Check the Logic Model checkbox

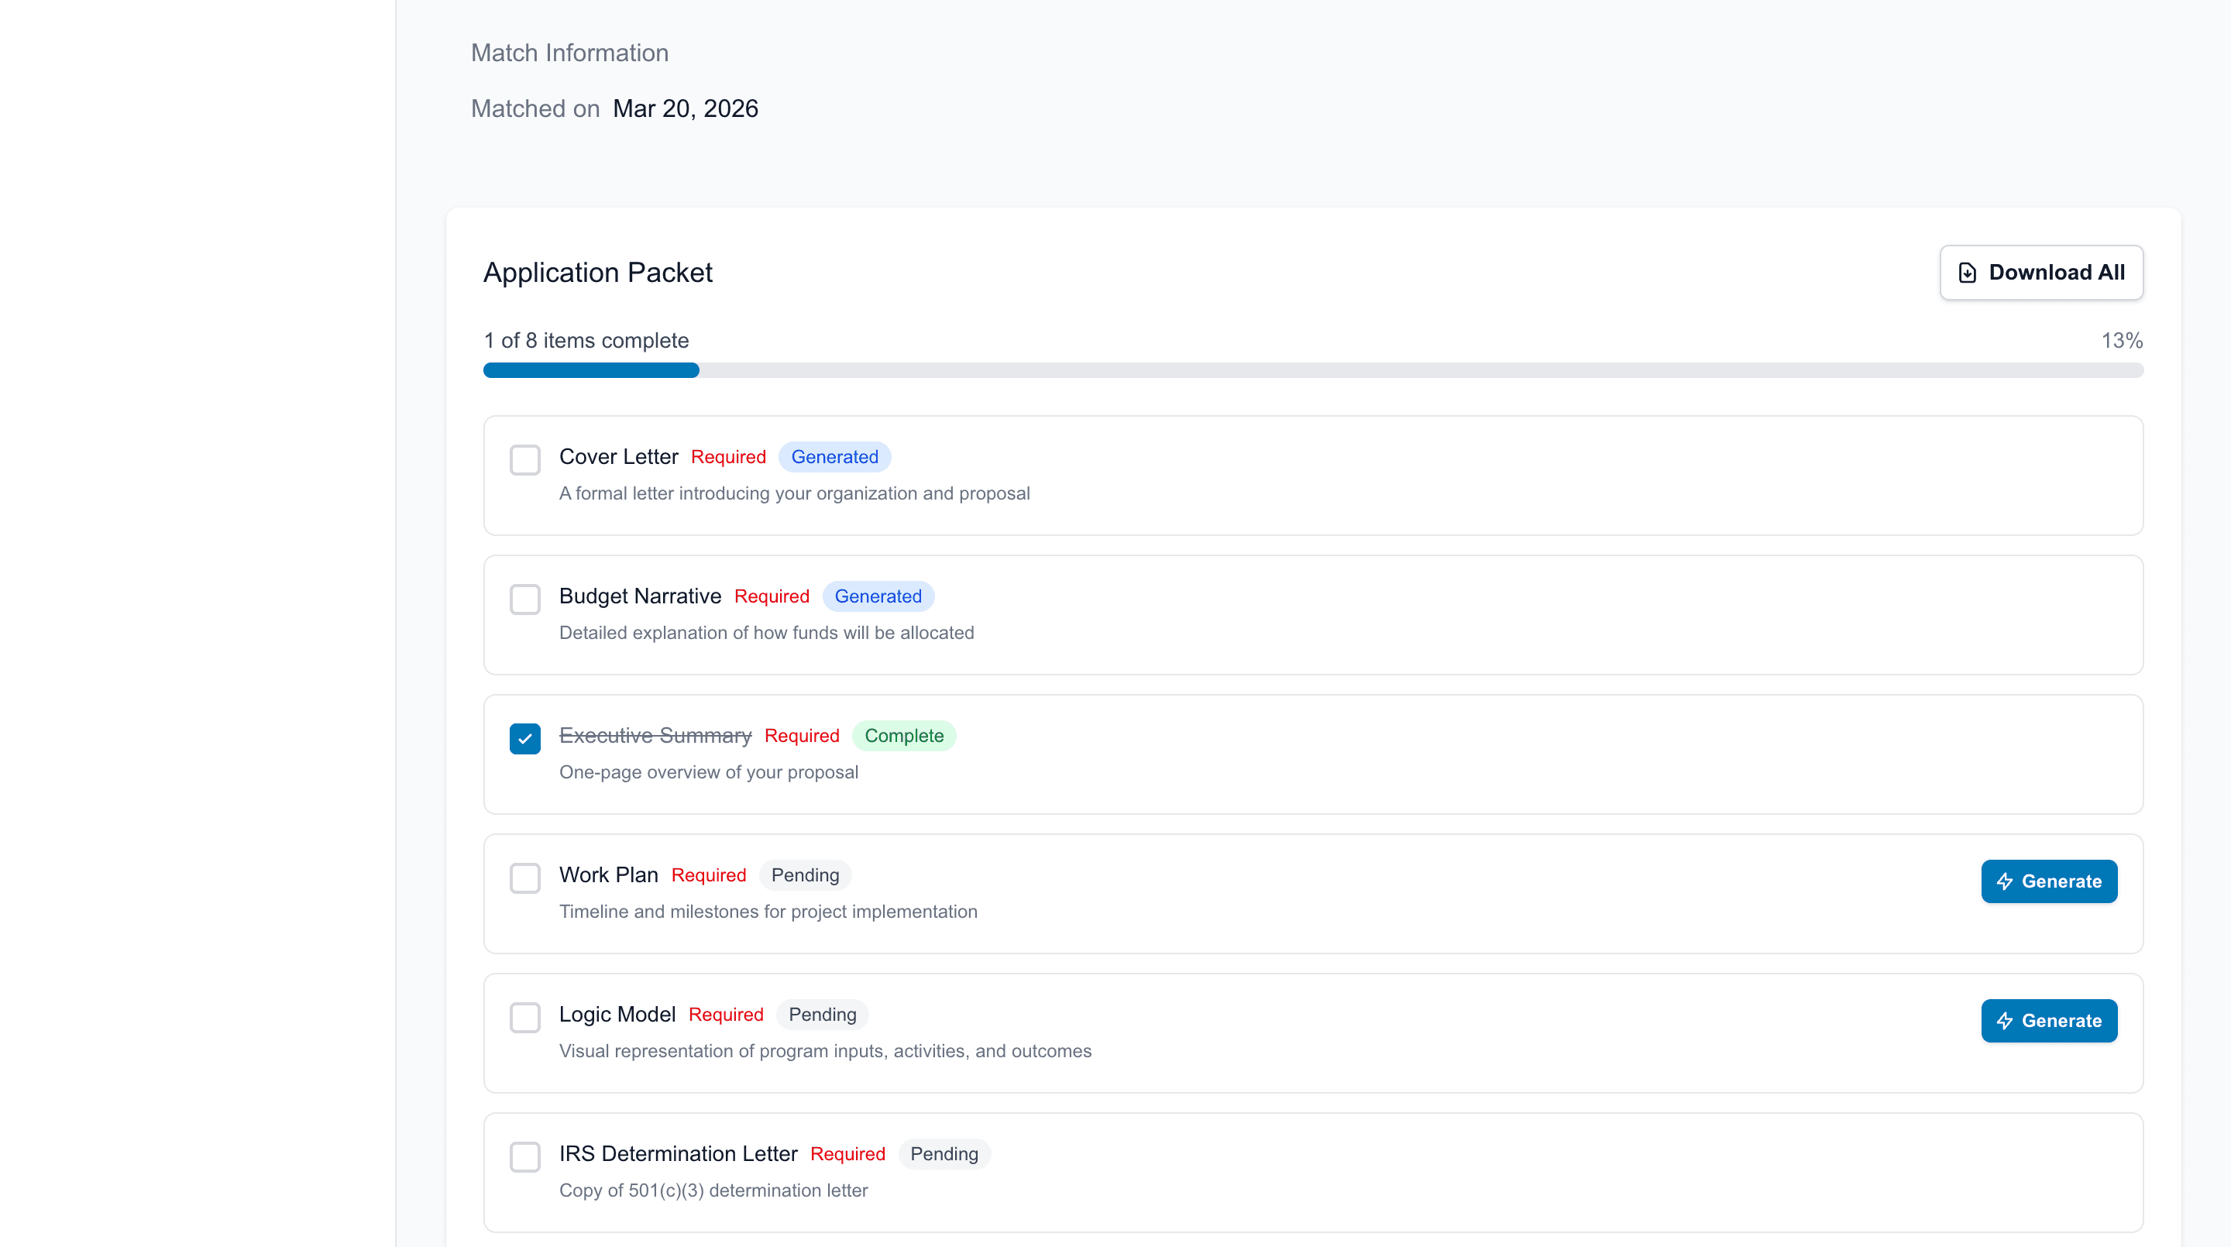pyautogui.click(x=525, y=1018)
